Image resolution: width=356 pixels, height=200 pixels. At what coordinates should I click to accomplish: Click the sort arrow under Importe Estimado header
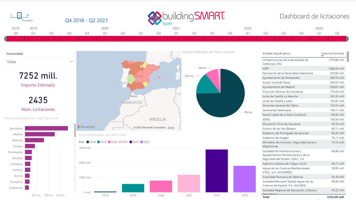323,56
